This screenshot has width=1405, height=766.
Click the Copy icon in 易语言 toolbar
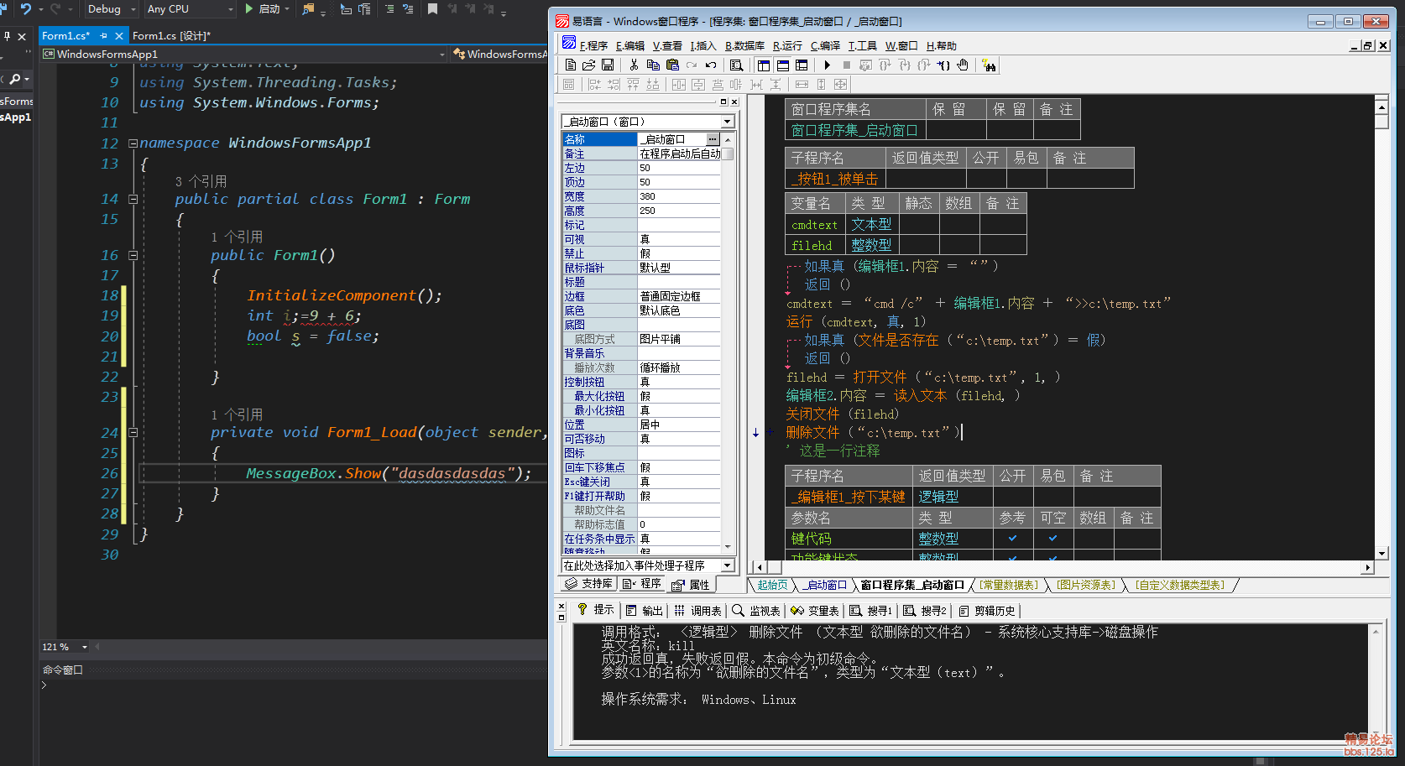[x=653, y=65]
